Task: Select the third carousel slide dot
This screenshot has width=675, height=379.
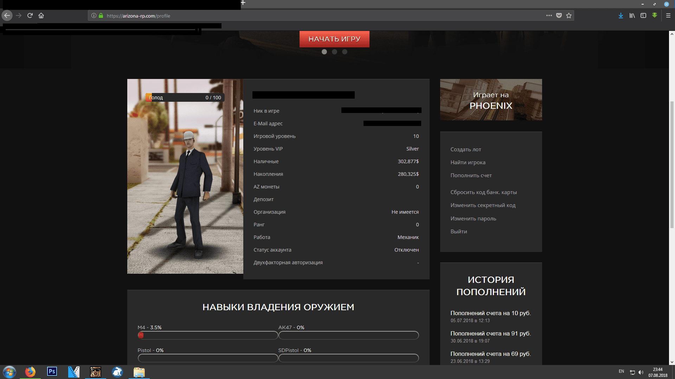Action: coord(345,52)
